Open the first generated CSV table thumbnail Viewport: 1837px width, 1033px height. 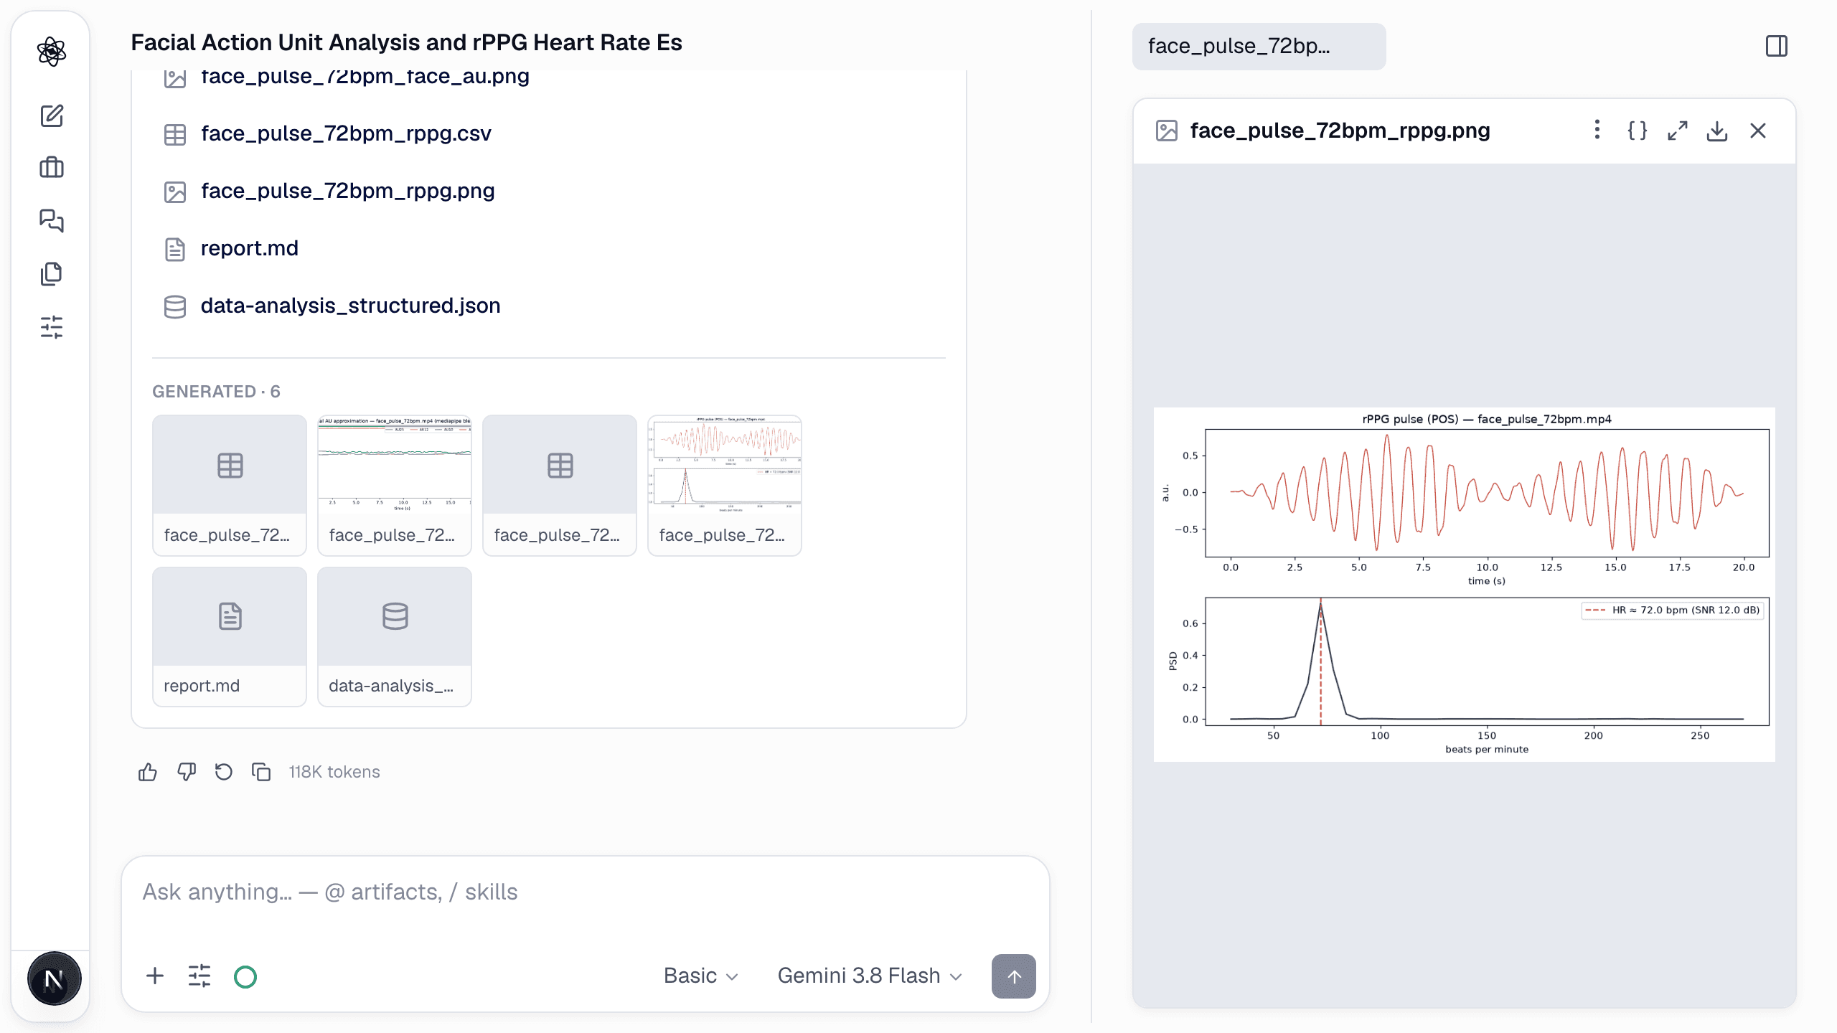[230, 485]
